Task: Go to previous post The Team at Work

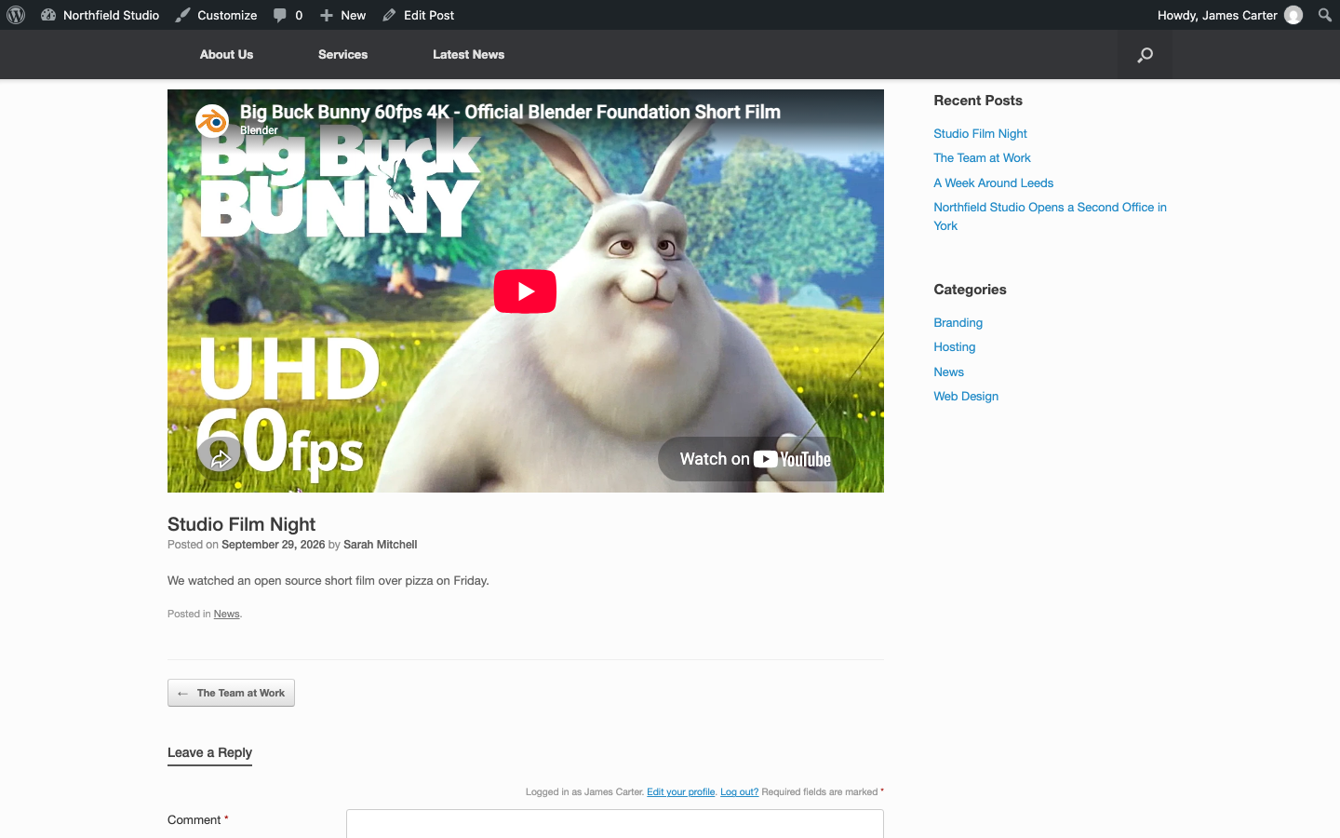Action: [231, 693]
